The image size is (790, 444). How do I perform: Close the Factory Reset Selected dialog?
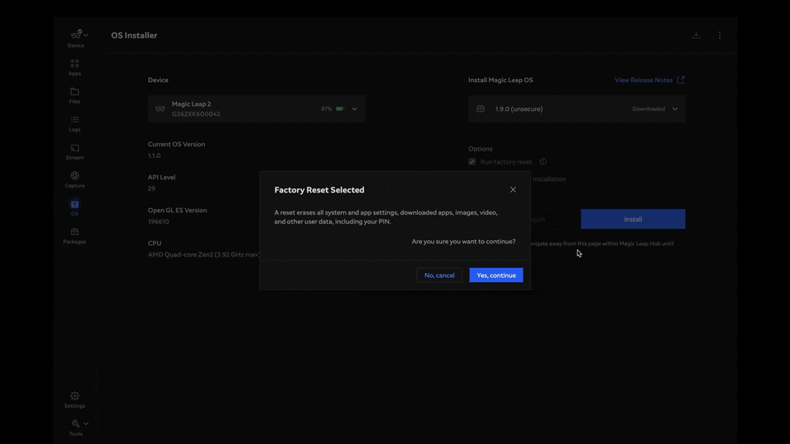point(513,190)
